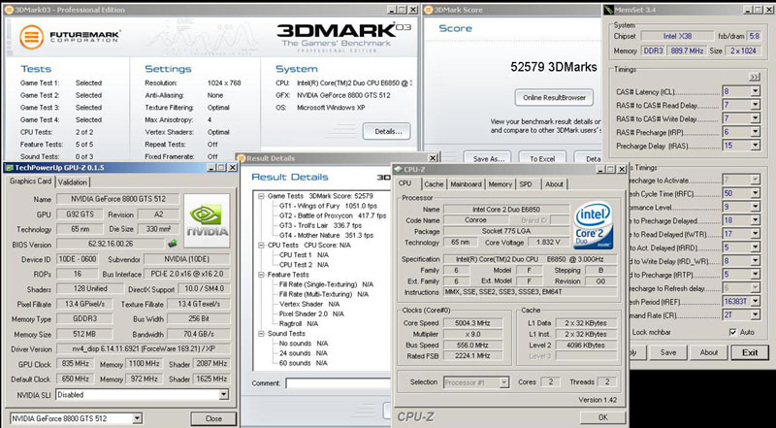The height and width of the screenshot is (428, 776).
Task: Select GT4 - Mother Nature result row
Action: (x=326, y=235)
